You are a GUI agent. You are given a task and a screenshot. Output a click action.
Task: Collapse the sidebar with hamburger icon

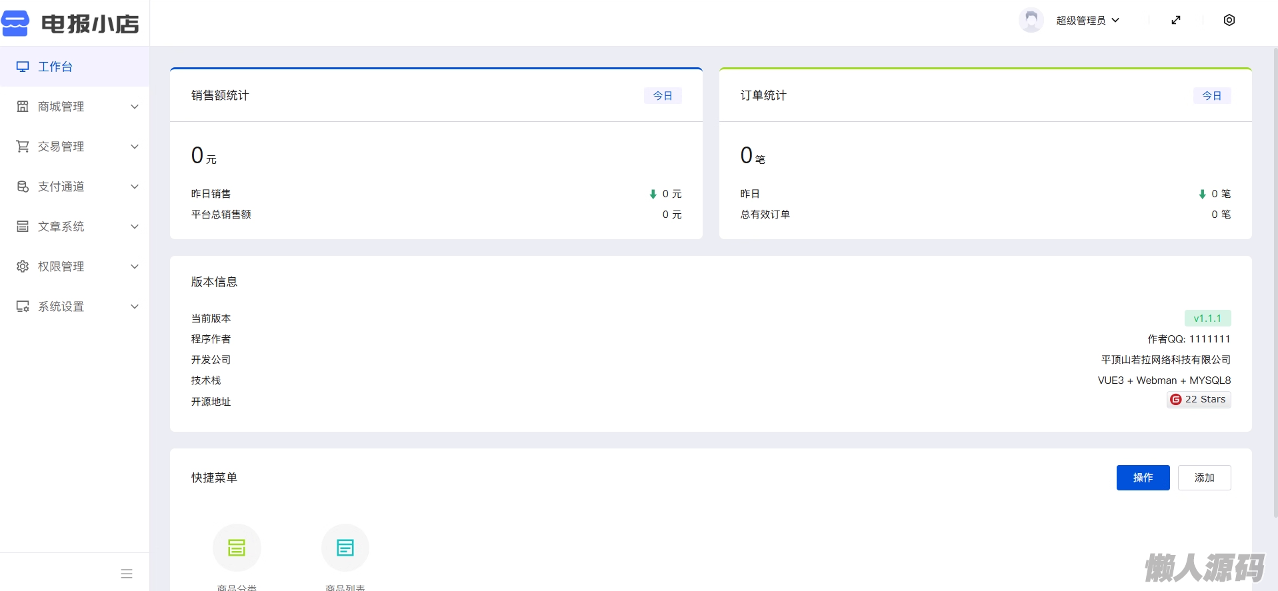(127, 574)
